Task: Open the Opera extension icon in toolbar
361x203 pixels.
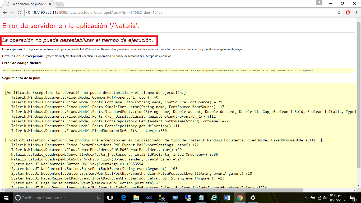Action: 348,12
